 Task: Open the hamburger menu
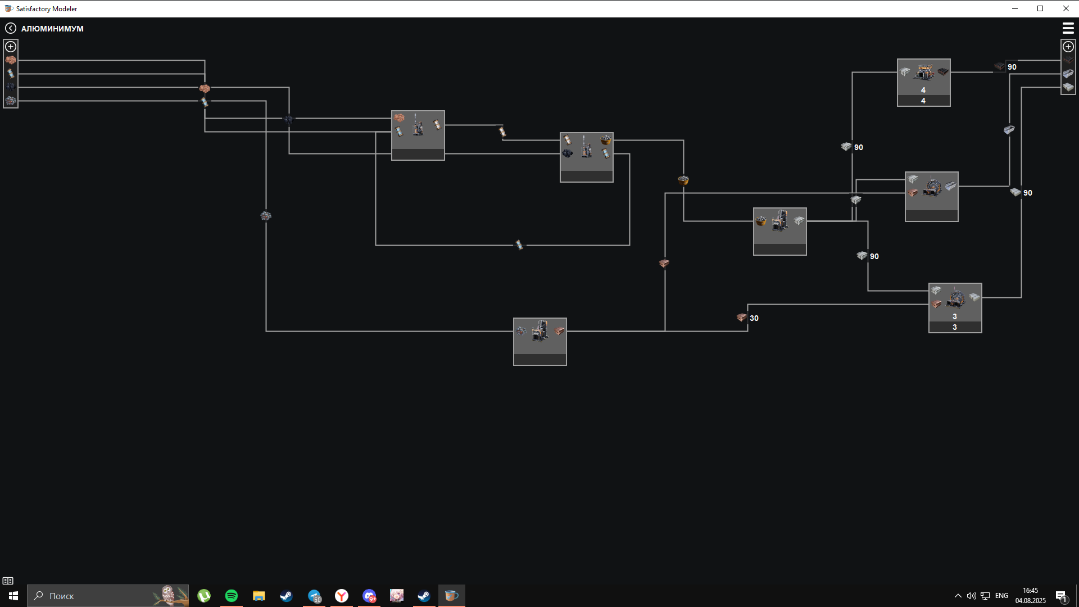coord(1068,28)
